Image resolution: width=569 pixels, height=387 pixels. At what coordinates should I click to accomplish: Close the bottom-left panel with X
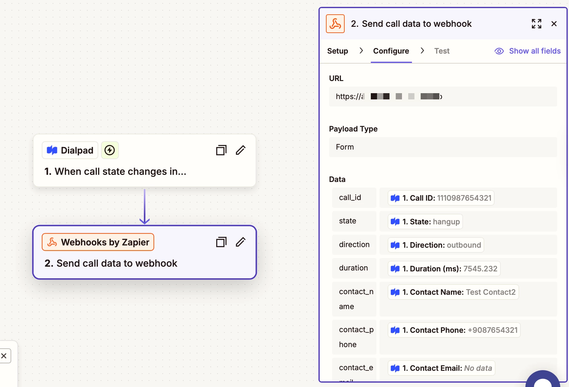coord(4,356)
